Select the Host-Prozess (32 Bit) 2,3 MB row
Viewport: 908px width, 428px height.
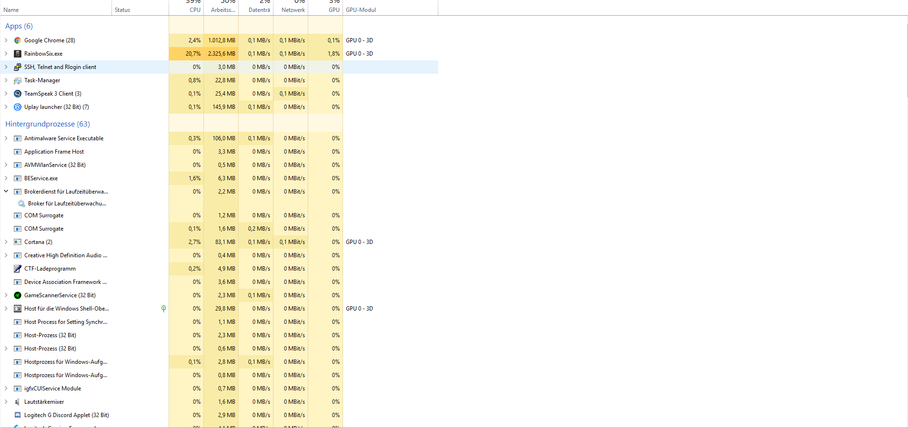pos(219,335)
